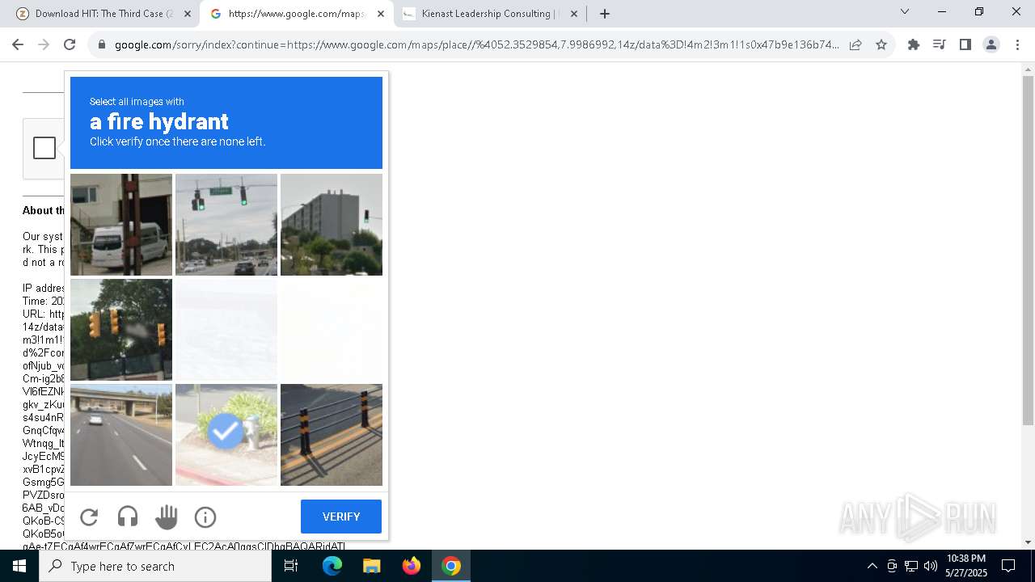Open the tab search dropdown

(905, 12)
